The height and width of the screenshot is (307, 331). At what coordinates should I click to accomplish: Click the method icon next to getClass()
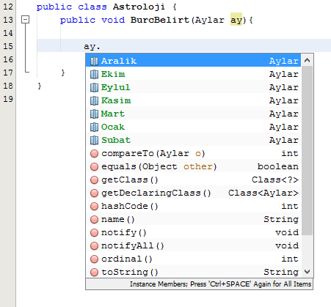pos(94,180)
